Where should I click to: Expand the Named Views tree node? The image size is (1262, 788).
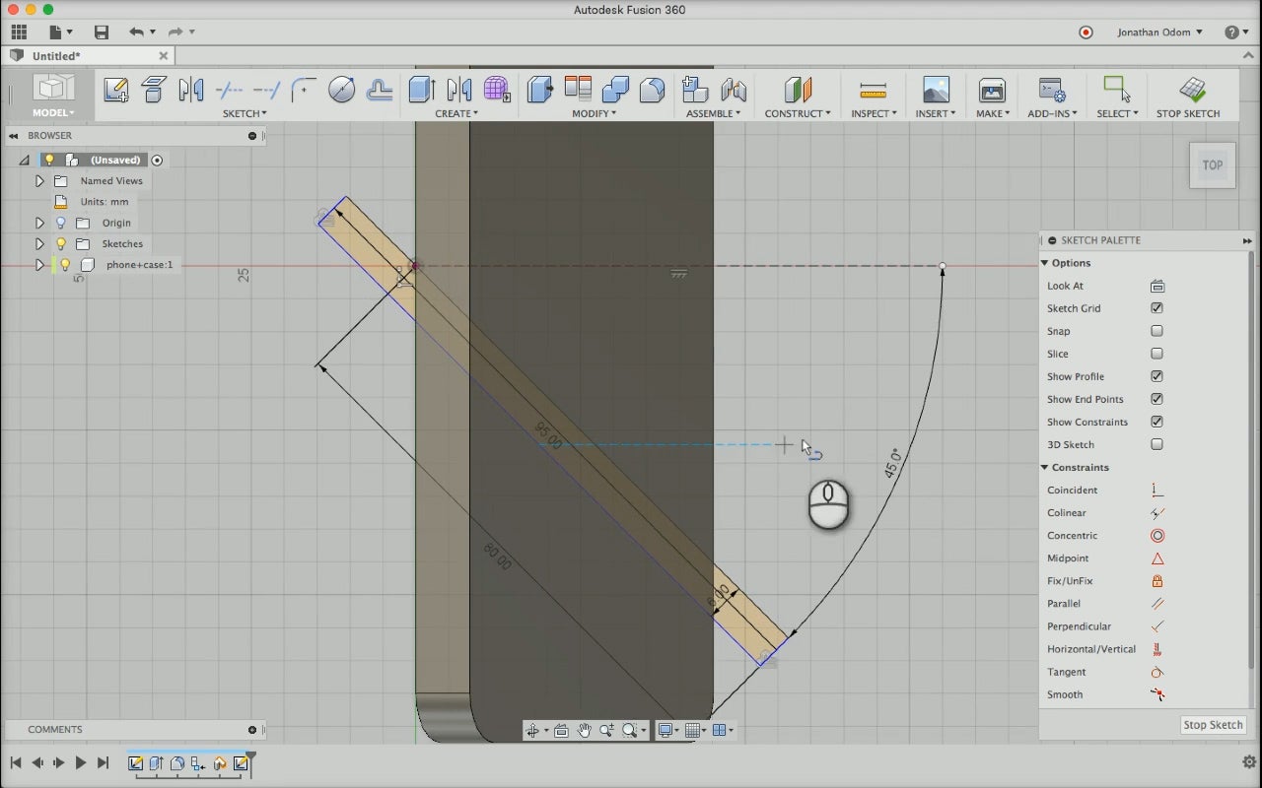[39, 181]
